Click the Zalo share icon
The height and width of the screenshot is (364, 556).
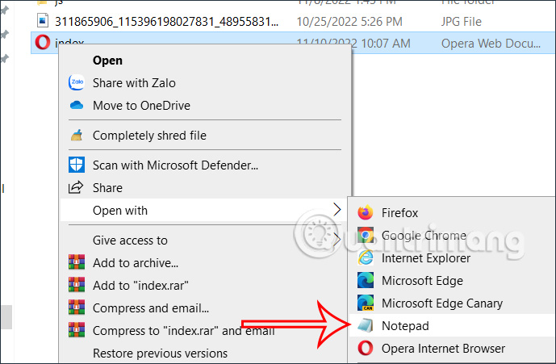(x=77, y=82)
